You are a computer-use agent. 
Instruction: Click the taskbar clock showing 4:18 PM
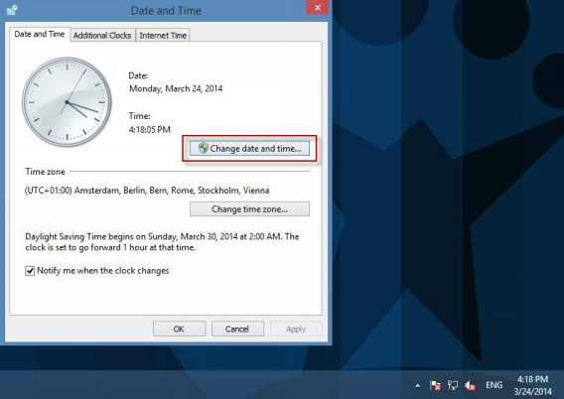(x=532, y=385)
